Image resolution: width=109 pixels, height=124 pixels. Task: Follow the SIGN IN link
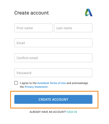[x=72, y=112]
